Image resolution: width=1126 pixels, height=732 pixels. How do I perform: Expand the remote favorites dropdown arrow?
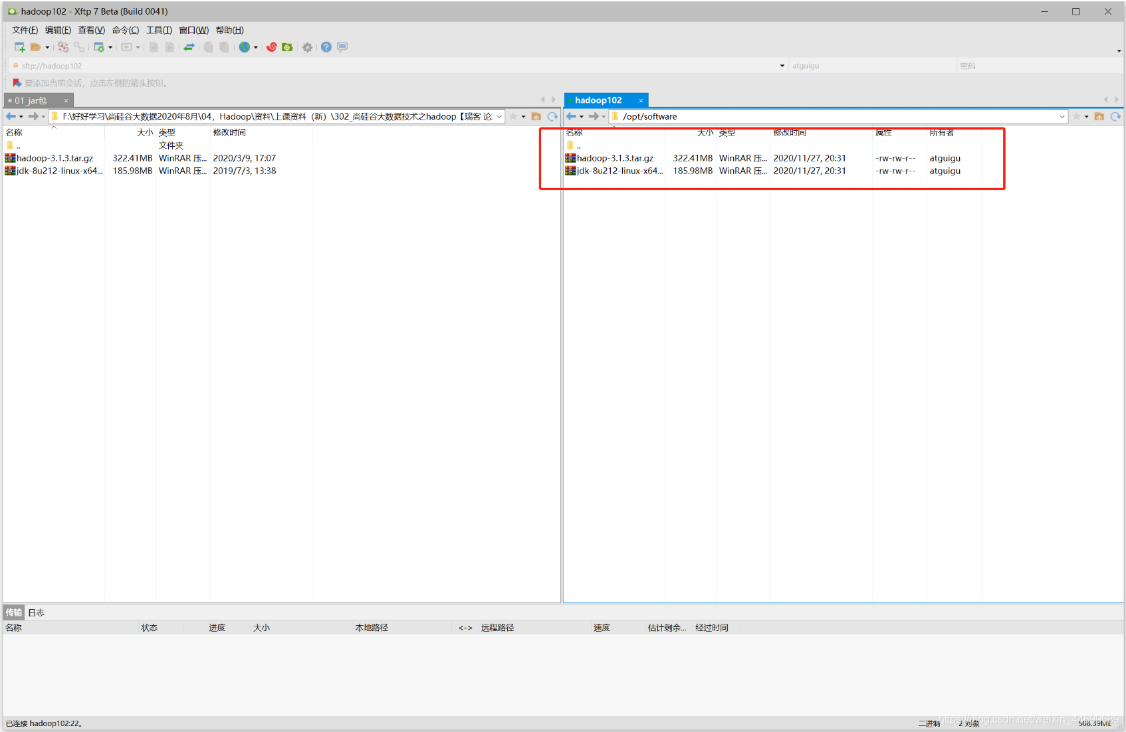tap(1087, 116)
